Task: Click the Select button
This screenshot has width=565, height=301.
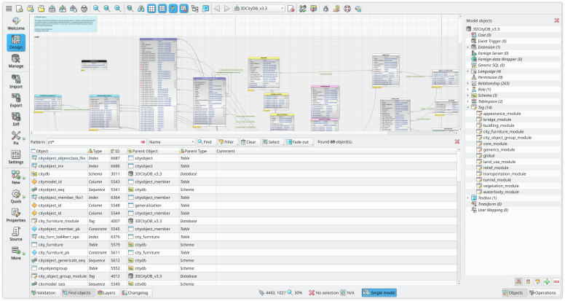Action: click(x=272, y=142)
